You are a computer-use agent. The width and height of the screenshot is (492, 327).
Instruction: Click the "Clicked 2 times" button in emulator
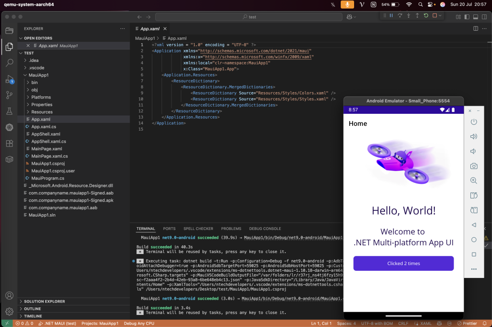404,263
